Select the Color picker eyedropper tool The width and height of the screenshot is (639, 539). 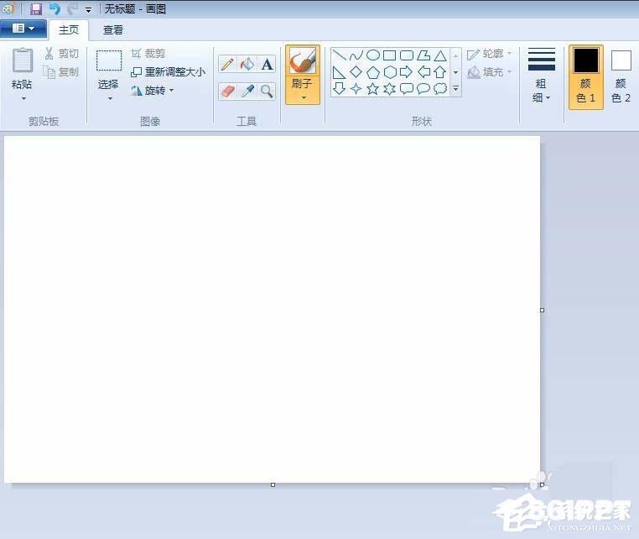tap(247, 91)
